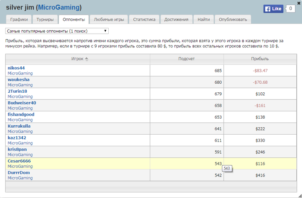Open the Графики tab
The height and width of the screenshot is (198, 302).
19,19
